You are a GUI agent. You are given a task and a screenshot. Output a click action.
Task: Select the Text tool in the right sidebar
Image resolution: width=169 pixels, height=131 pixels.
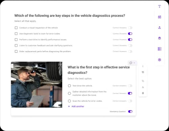coord(160,6)
